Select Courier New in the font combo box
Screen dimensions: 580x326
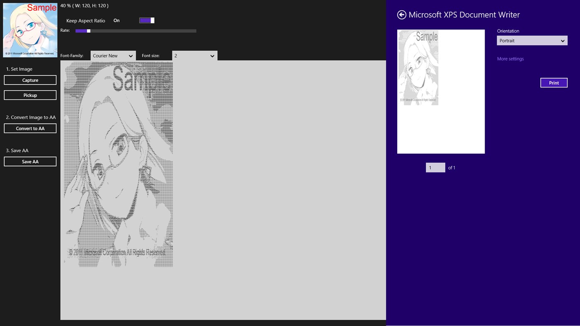[112, 55]
